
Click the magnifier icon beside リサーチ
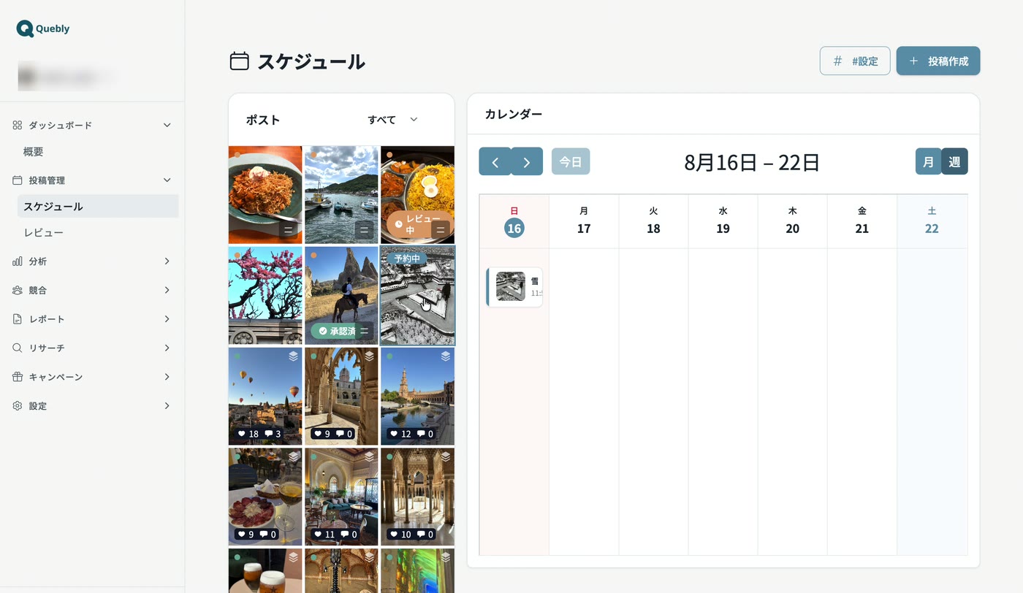(18, 348)
